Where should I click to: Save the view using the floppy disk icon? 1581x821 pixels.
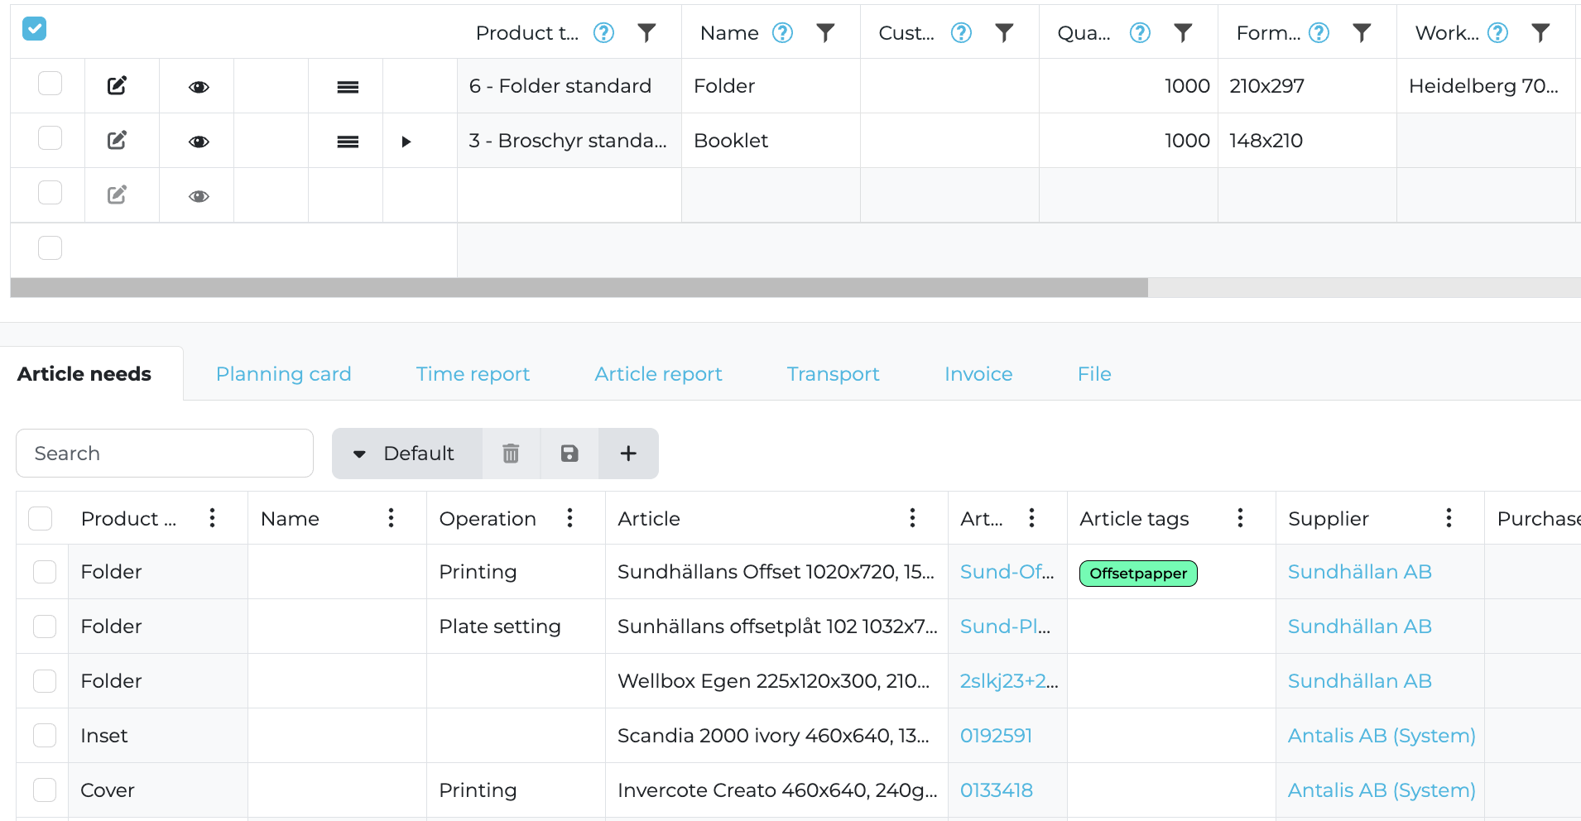pos(569,454)
